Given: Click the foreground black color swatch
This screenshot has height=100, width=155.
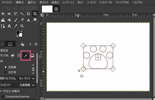Looking at the screenshot, I should (x=18, y=33).
